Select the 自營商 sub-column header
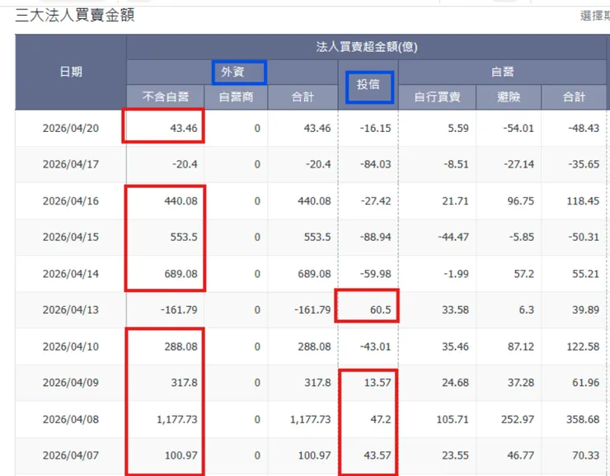 [236, 97]
